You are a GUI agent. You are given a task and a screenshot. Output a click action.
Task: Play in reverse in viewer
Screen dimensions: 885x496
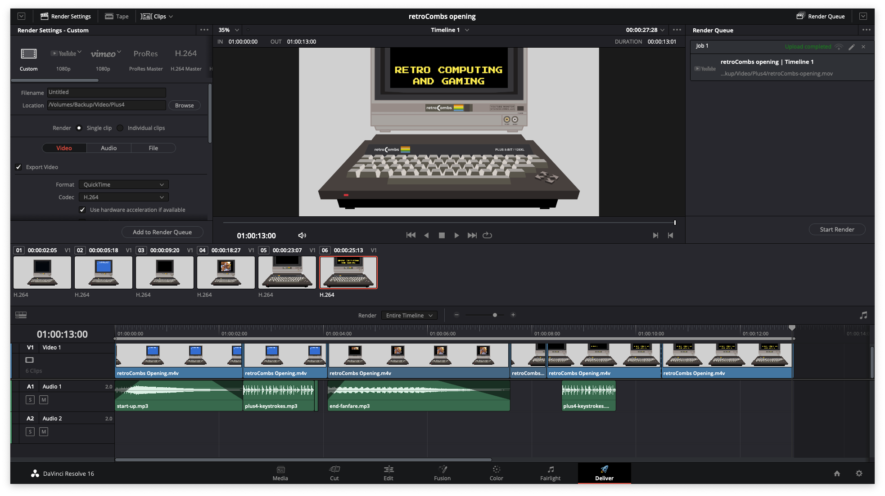coord(426,235)
